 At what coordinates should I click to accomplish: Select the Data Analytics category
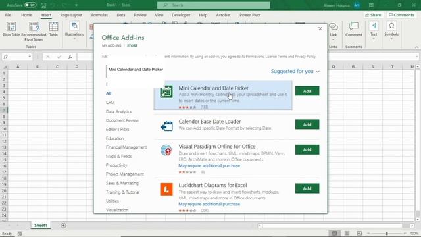[x=118, y=111]
